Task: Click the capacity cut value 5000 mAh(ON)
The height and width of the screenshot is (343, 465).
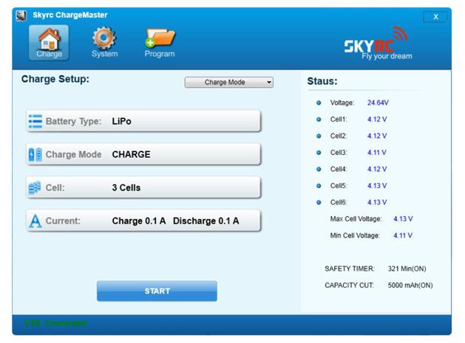Action: pyautogui.click(x=410, y=285)
